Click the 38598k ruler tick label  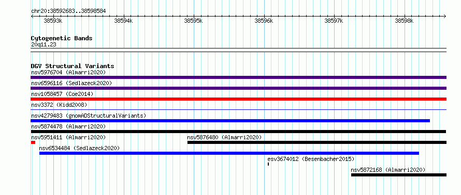tap(404, 21)
